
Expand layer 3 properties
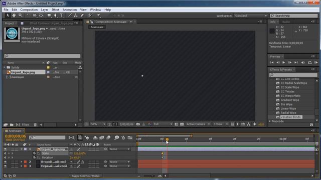click(x=21, y=166)
